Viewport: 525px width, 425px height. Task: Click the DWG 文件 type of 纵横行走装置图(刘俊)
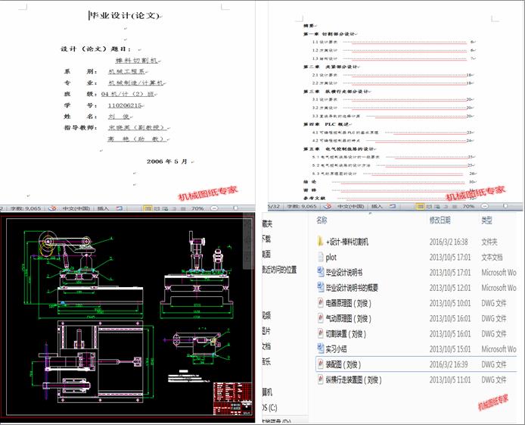point(494,380)
